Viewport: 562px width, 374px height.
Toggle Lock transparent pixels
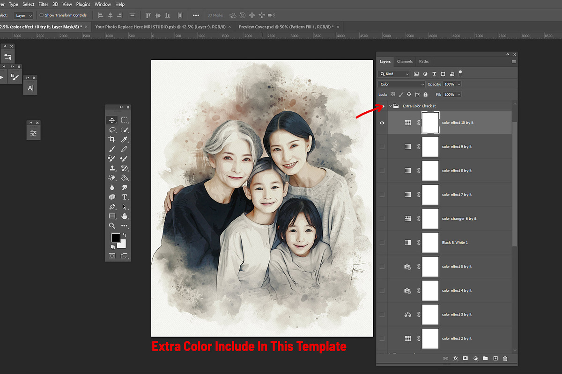(392, 94)
